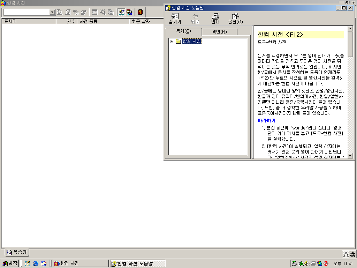The height and width of the screenshot is (268, 357).
Task: Click the red prohibited circle tray icon
Action: pos(326,263)
